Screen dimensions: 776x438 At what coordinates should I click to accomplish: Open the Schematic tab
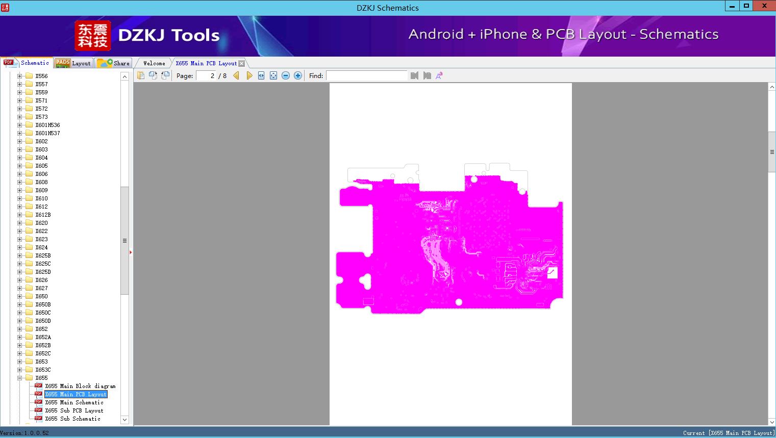click(27, 63)
